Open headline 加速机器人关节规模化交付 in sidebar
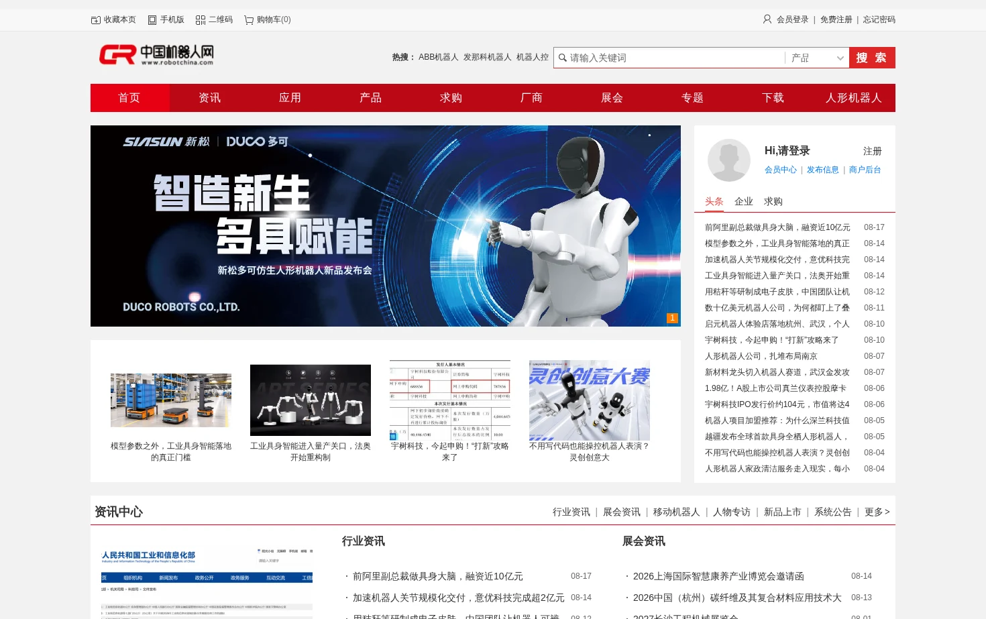 click(x=777, y=260)
